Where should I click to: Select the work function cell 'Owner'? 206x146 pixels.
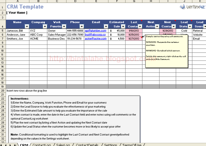57,30
